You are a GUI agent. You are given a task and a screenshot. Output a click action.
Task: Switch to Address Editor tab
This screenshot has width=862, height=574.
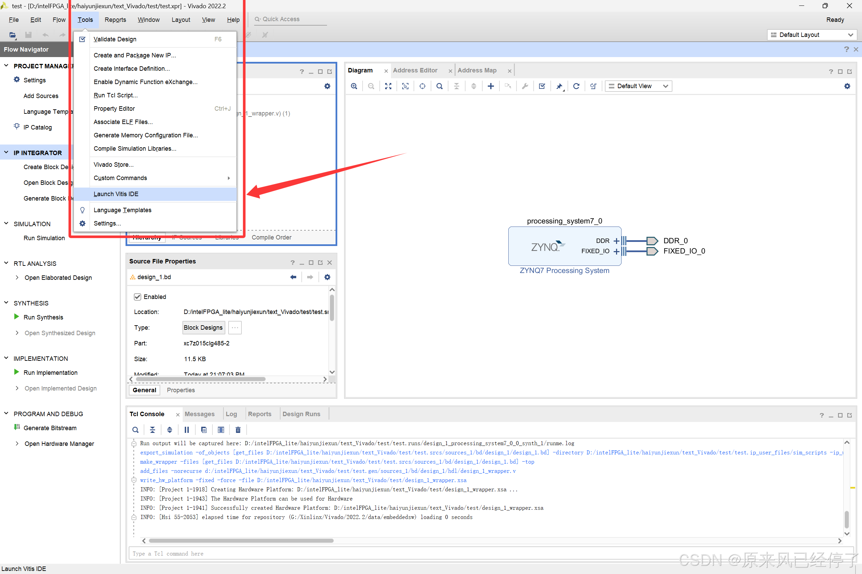[x=415, y=70]
